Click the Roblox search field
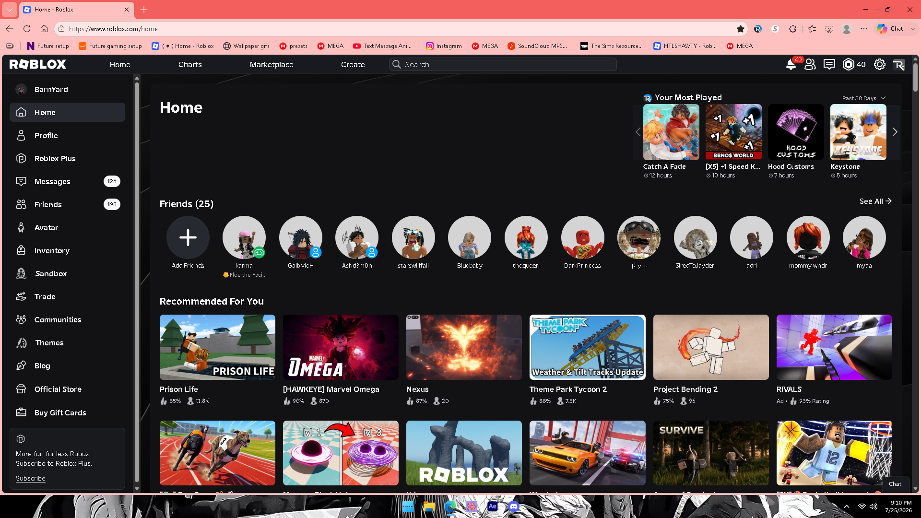The height and width of the screenshot is (518, 921). pyautogui.click(x=503, y=64)
